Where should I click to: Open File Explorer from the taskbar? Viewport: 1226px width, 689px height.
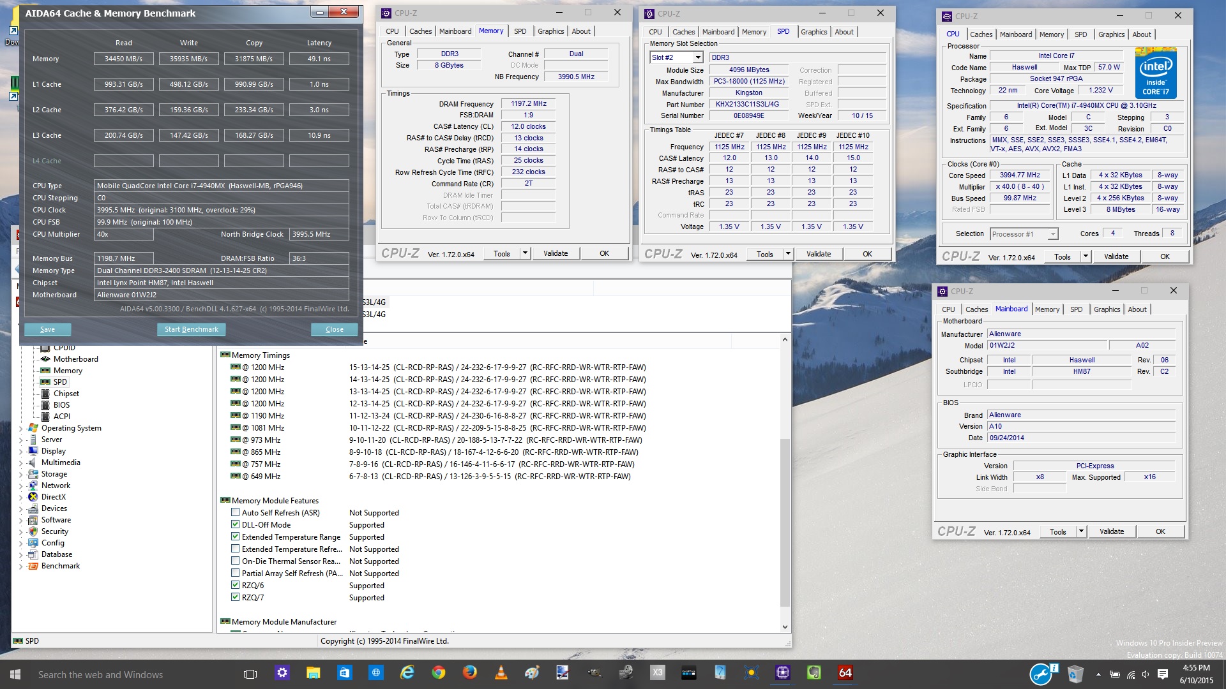point(313,673)
